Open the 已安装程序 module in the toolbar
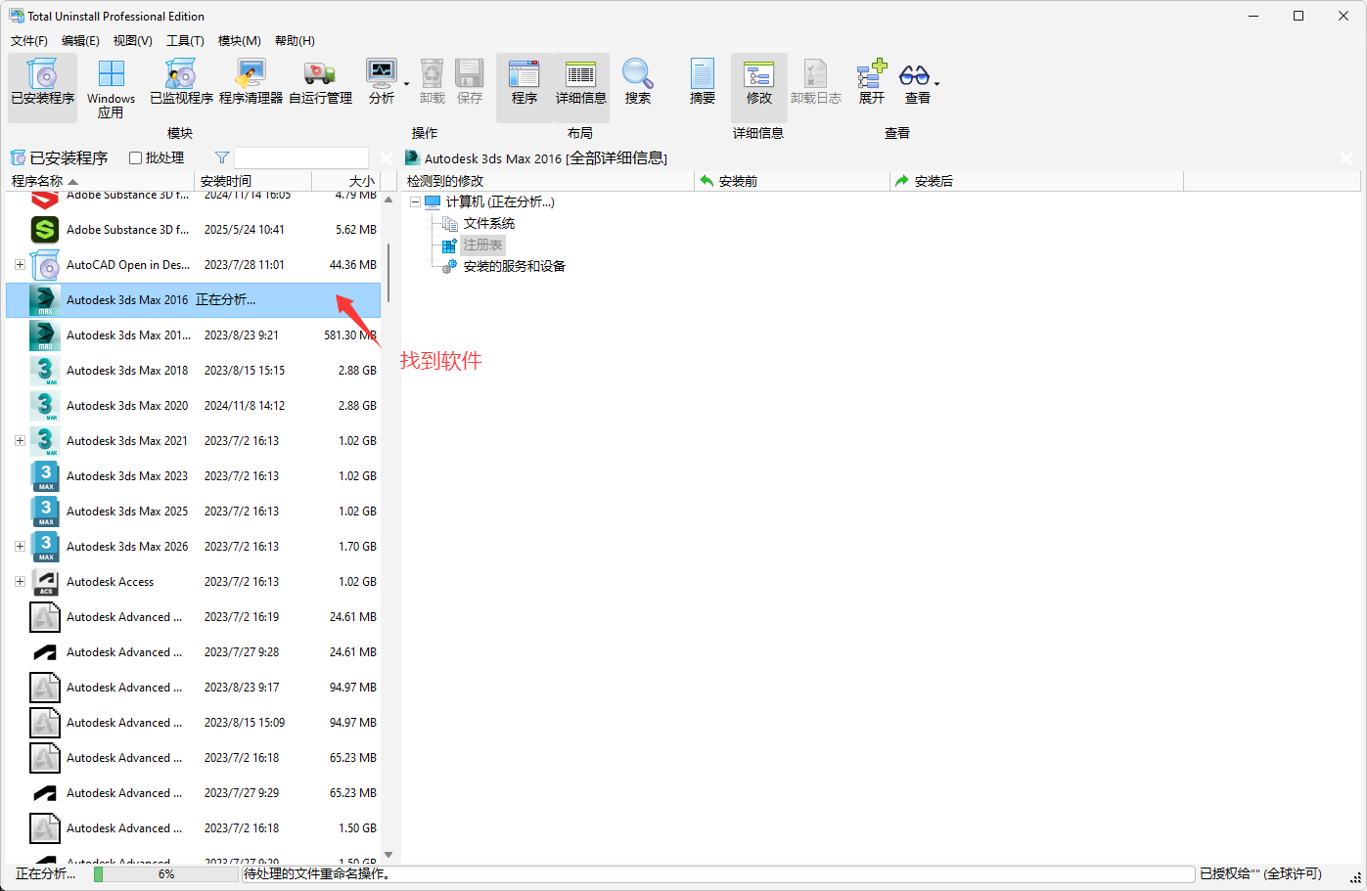The image size is (1367, 891). point(42,87)
